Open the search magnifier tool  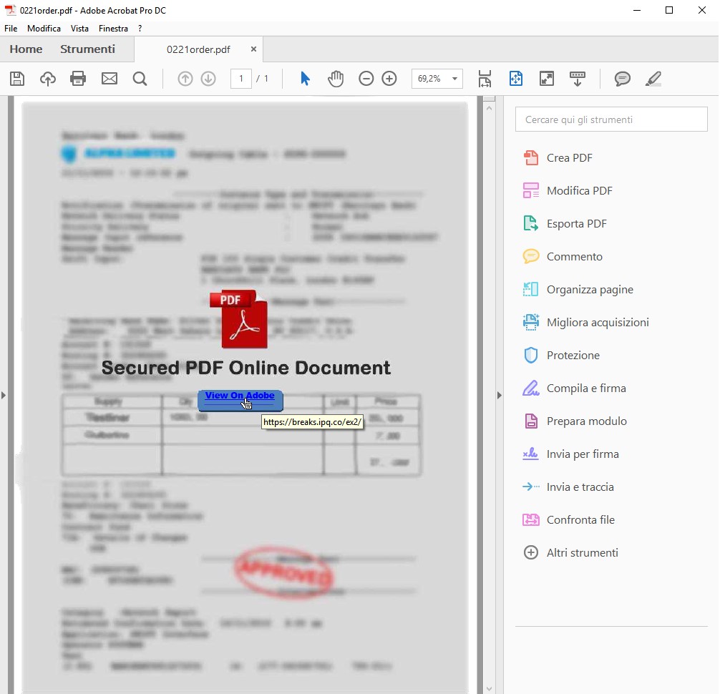pos(140,79)
